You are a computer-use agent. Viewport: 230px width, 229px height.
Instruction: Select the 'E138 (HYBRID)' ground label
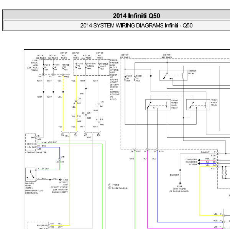tap(64, 181)
